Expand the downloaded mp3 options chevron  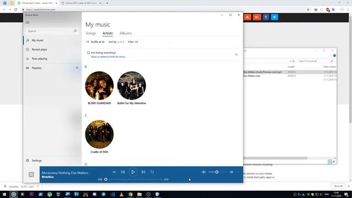(38, 186)
